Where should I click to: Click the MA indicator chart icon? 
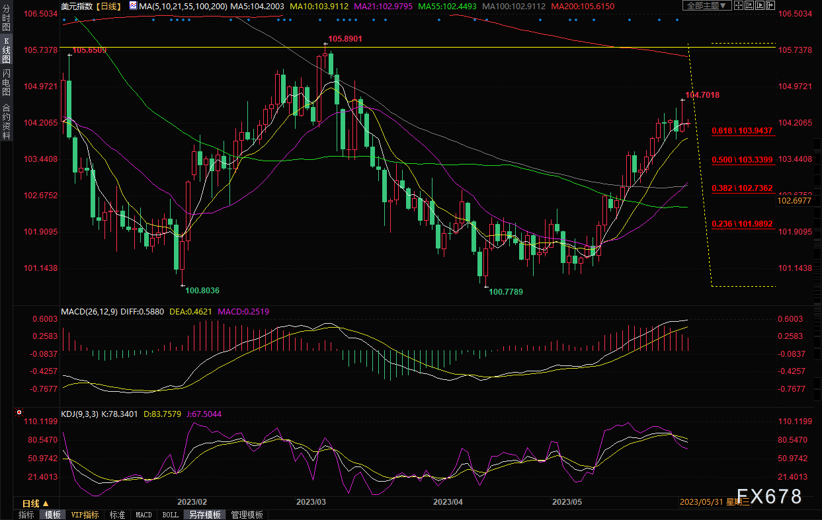point(133,6)
